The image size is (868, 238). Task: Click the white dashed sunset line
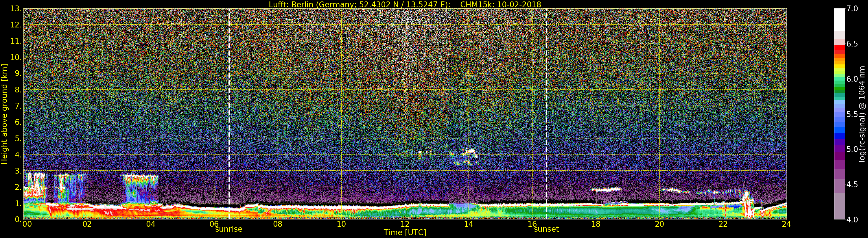pos(546,114)
